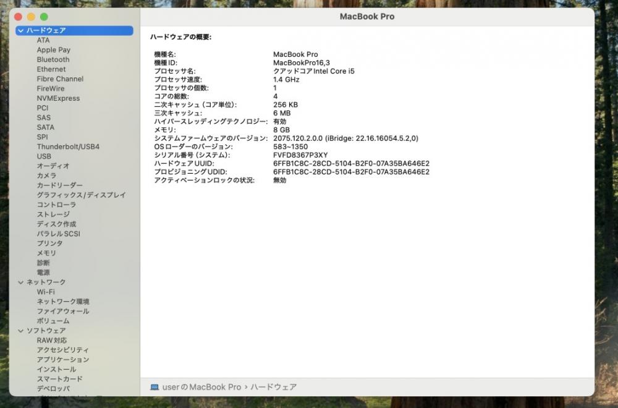Select ネットワーク環境 in the sidebar
This screenshot has width=618, height=408.
[x=63, y=302]
